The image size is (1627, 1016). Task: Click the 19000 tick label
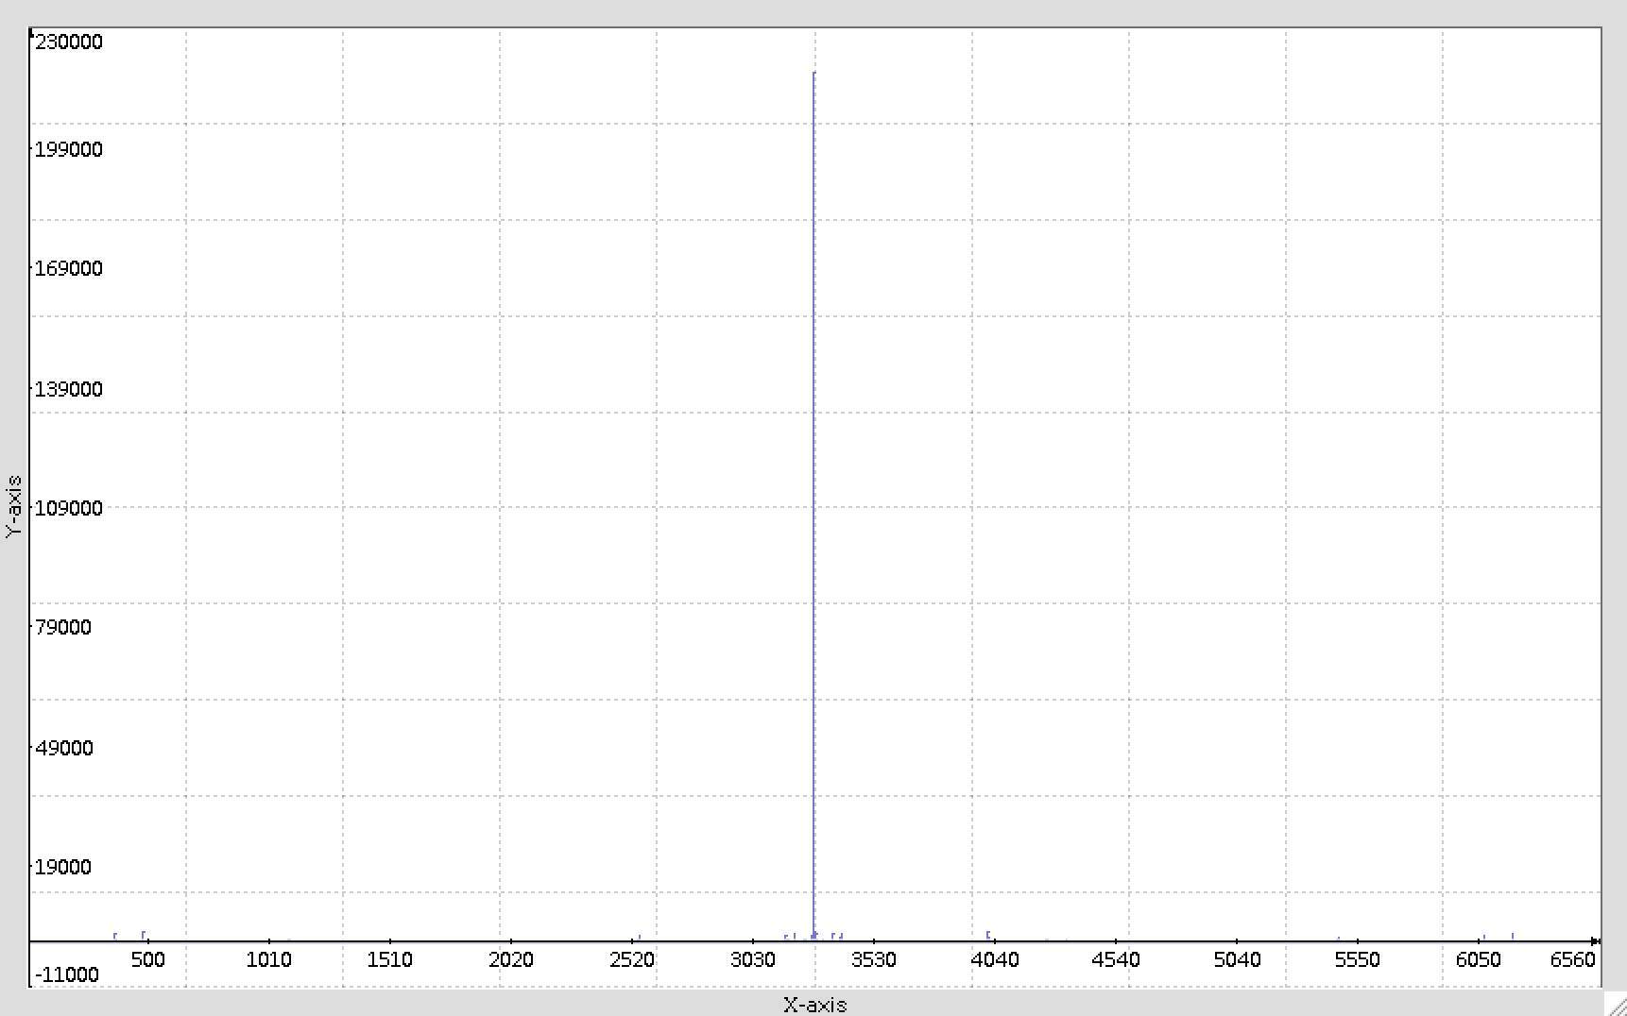click(62, 867)
